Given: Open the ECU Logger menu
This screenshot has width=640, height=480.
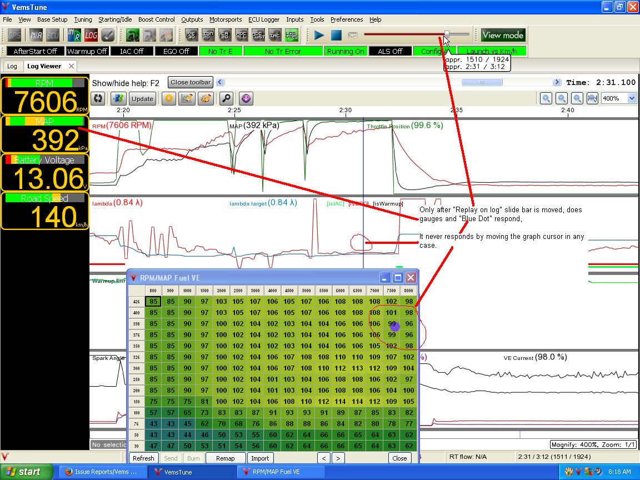Looking at the screenshot, I should point(264,19).
